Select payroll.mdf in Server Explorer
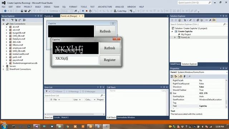The image size is (229, 129). tap(18, 60)
